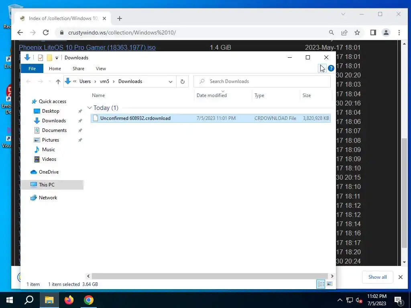
Task: Refresh the Downloads folder
Action: click(183, 81)
